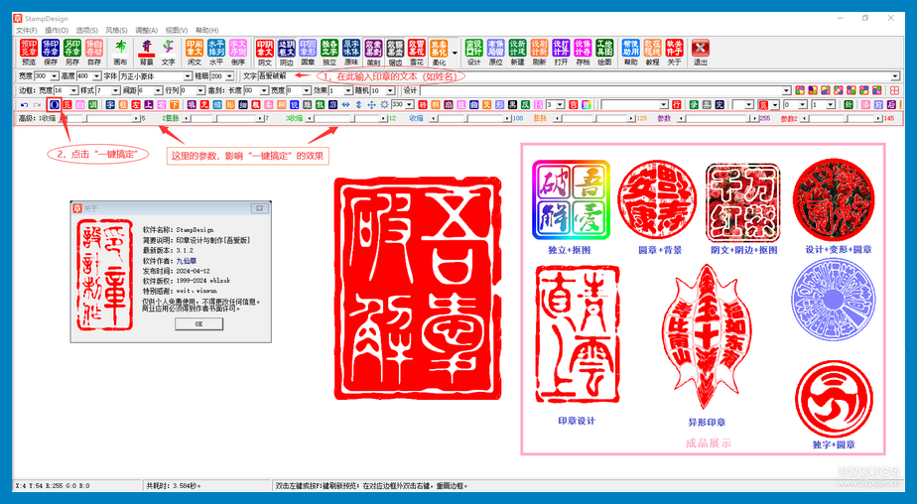Image resolution: width=917 pixels, height=504 pixels.
Task: Click the 预览 preview stamp icon
Action: 28,50
